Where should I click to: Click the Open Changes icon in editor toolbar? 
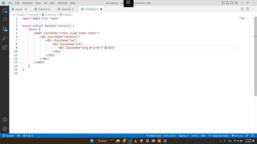(243, 9)
